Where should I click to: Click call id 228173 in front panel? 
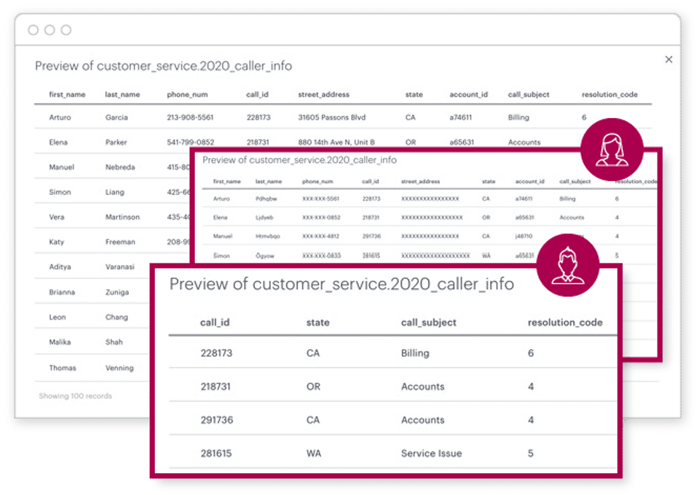tap(216, 353)
